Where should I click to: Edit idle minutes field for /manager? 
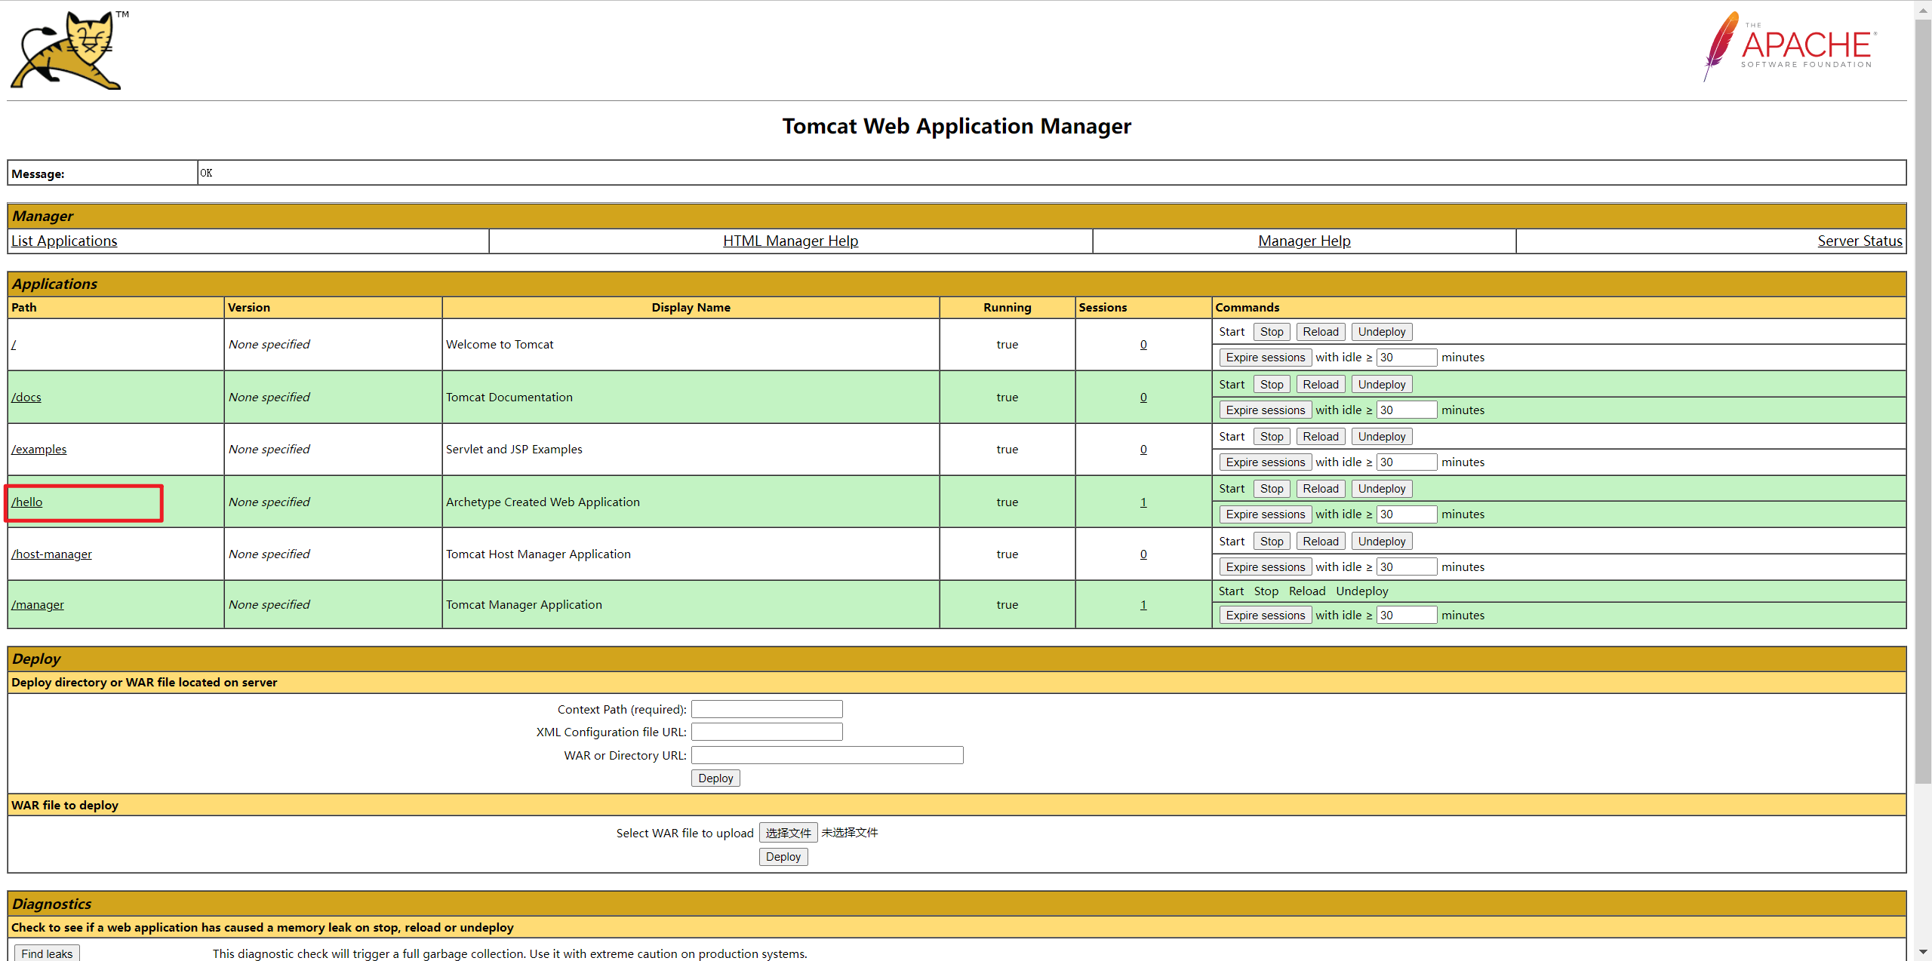1407,616
